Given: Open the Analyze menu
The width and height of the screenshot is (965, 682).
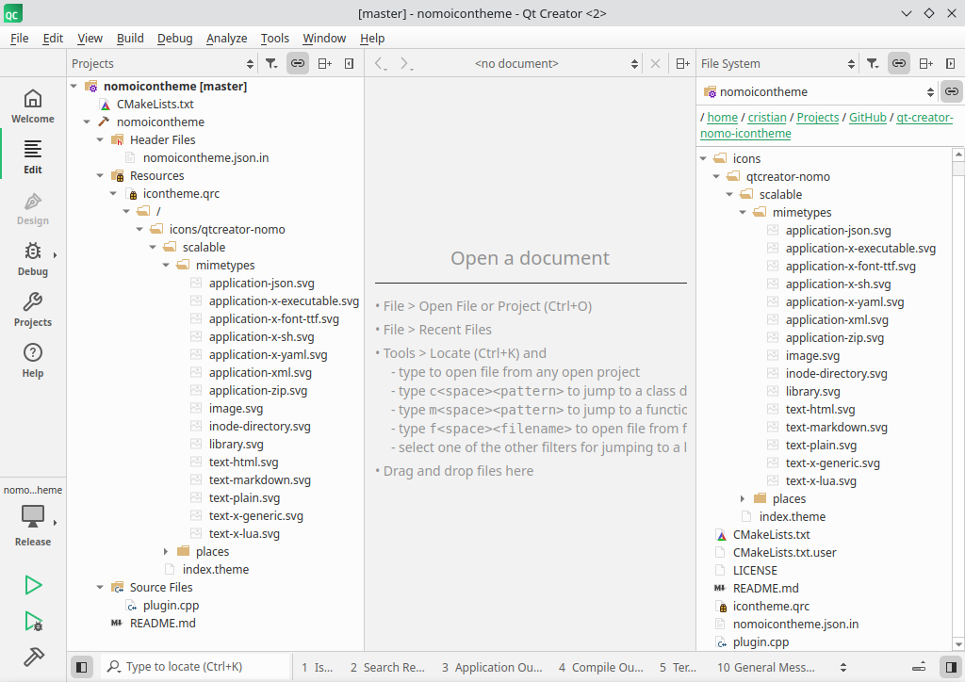Looking at the screenshot, I should (226, 38).
